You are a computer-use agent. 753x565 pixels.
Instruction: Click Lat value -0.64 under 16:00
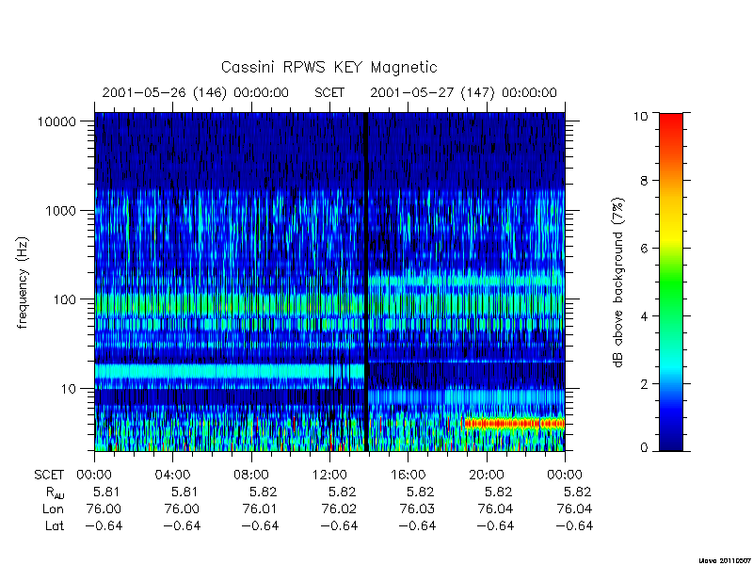417,526
